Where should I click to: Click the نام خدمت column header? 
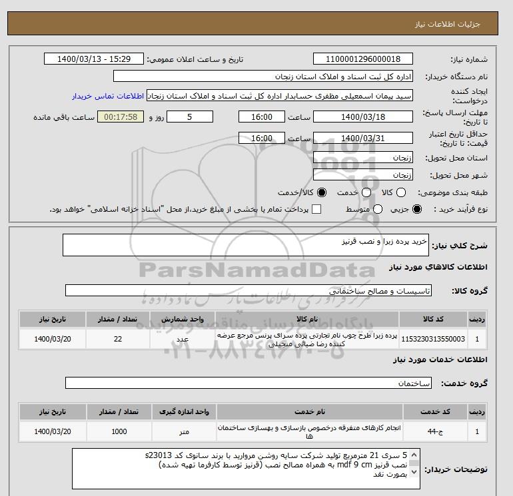pyautogui.click(x=310, y=411)
